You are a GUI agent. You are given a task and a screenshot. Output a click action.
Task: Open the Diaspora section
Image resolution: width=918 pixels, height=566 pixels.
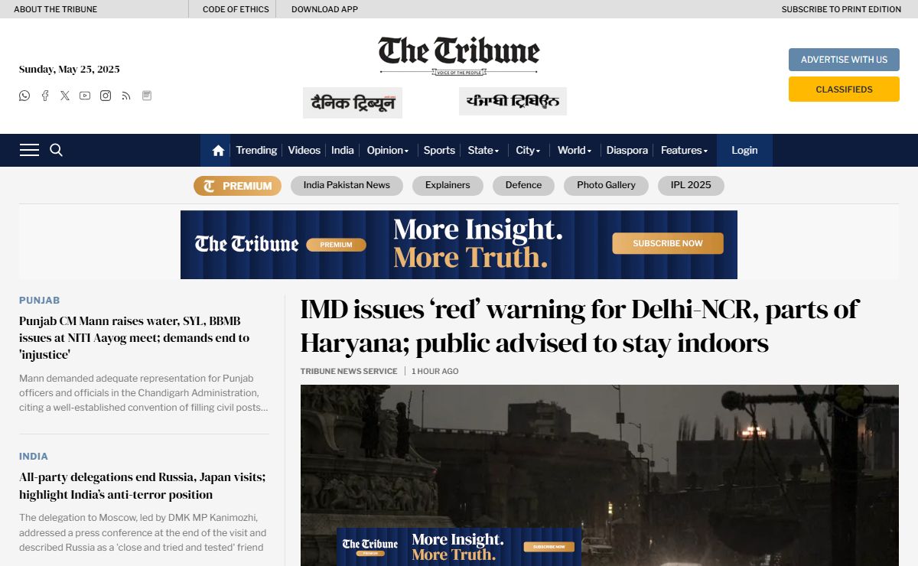[627, 150]
